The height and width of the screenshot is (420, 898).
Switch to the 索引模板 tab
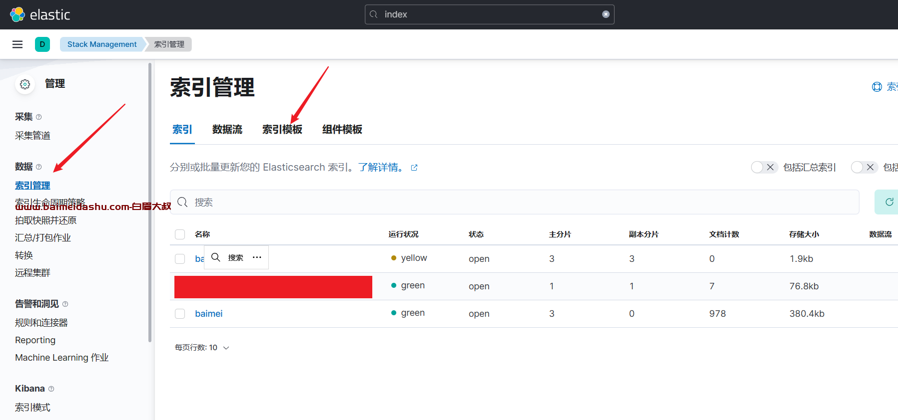click(282, 130)
